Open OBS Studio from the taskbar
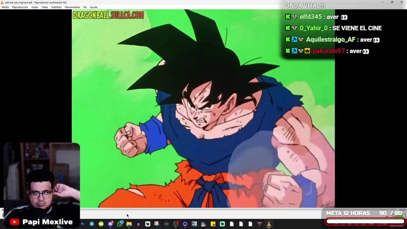The image size is (407, 229). [176, 224]
